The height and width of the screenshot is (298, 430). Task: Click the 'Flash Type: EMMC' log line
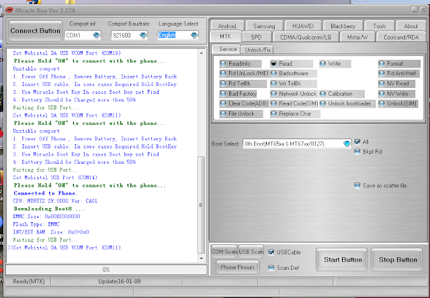[36, 224]
